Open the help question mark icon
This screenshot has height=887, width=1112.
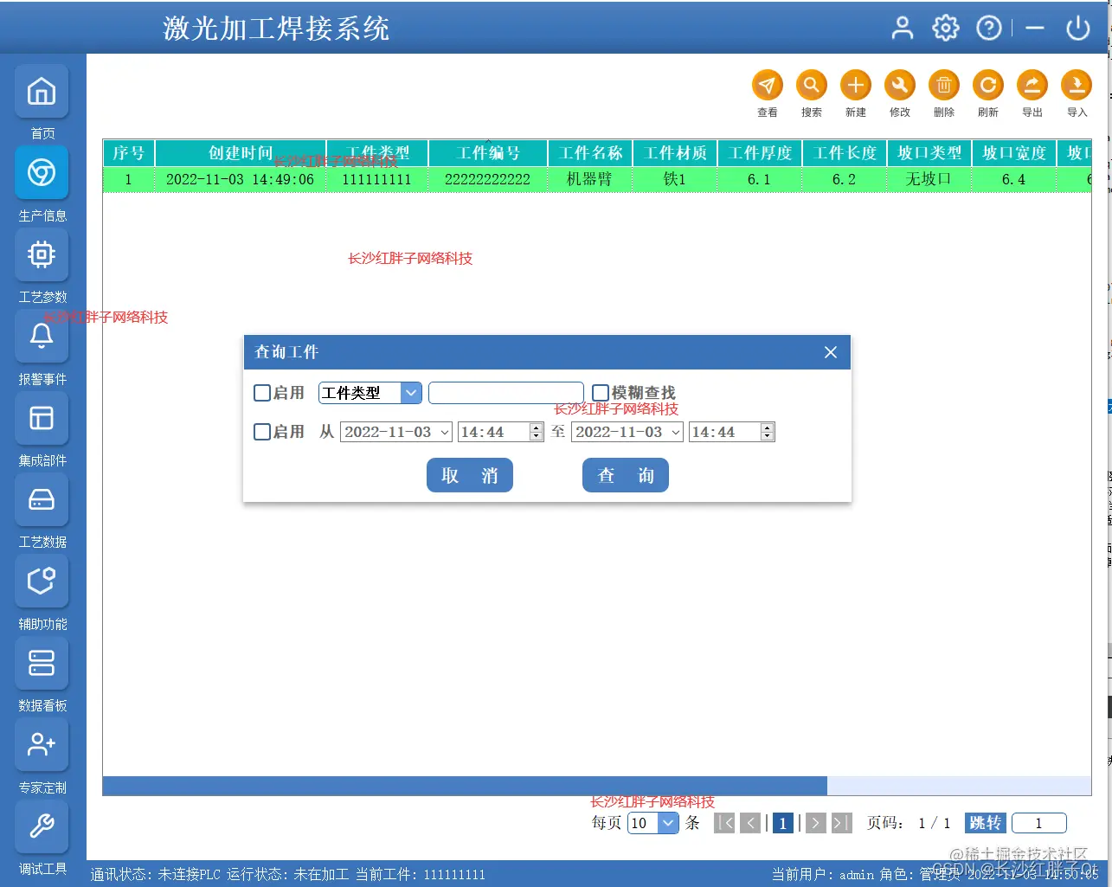click(x=989, y=28)
